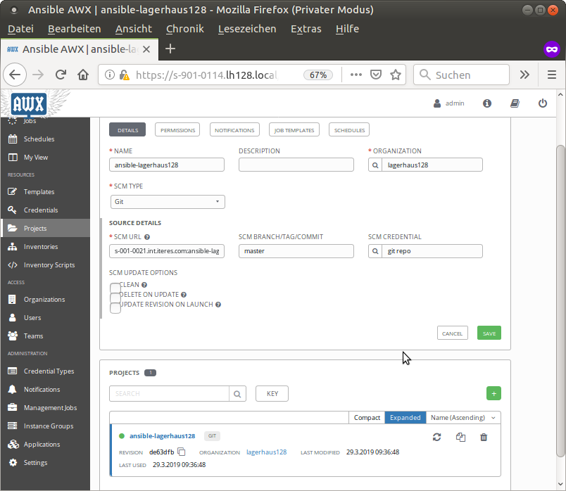Switch list to Expanded view

(x=405, y=417)
